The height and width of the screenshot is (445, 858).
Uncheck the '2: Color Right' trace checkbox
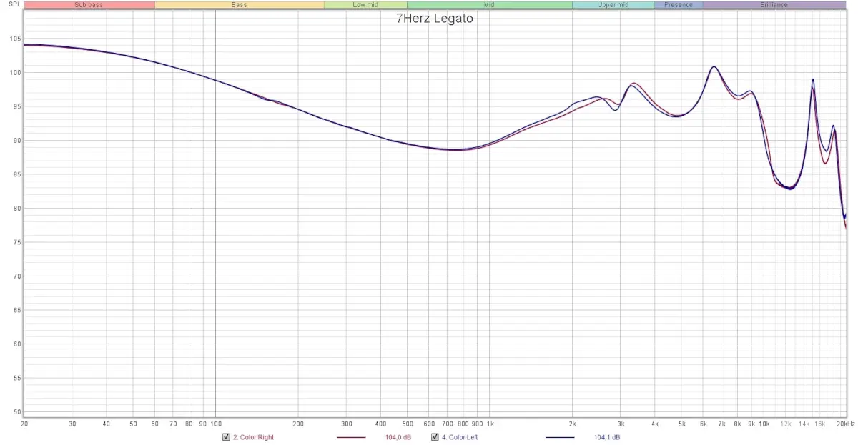(226, 437)
